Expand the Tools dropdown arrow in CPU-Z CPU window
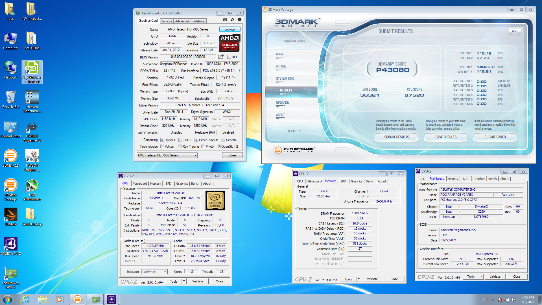The height and width of the screenshot is (305, 542). point(184,281)
